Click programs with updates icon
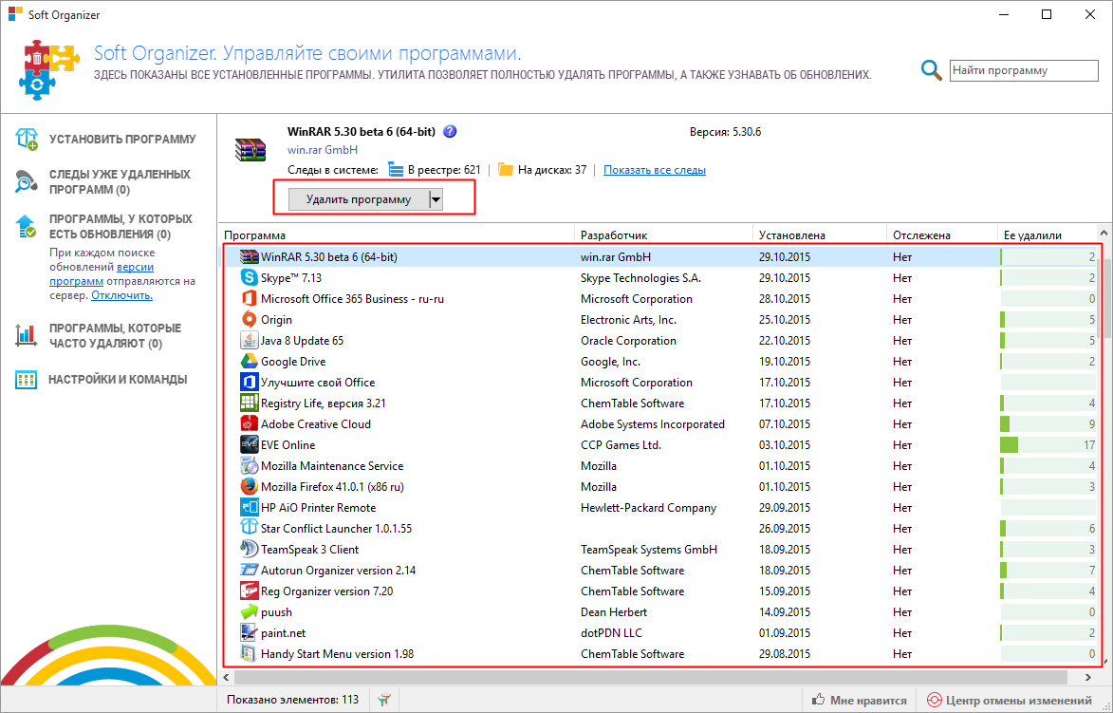The height and width of the screenshot is (713, 1113). (x=27, y=227)
